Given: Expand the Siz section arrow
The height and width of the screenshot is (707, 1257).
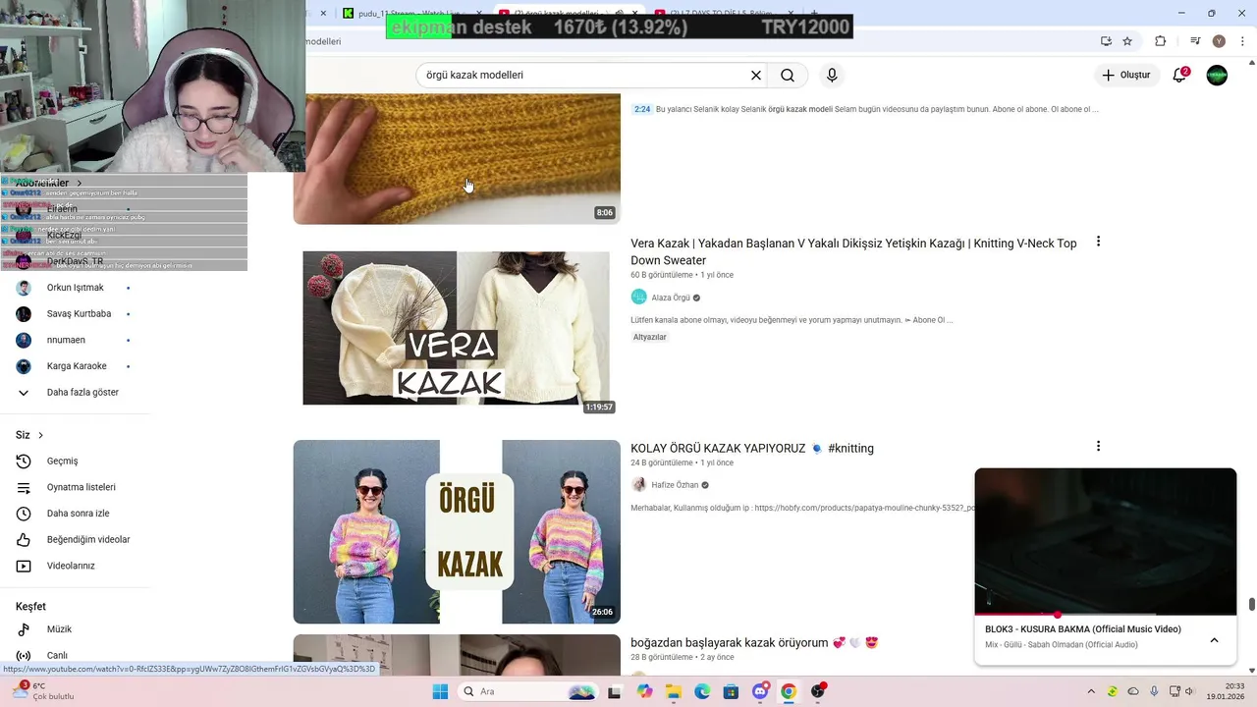Looking at the screenshot, I should pos(40,435).
